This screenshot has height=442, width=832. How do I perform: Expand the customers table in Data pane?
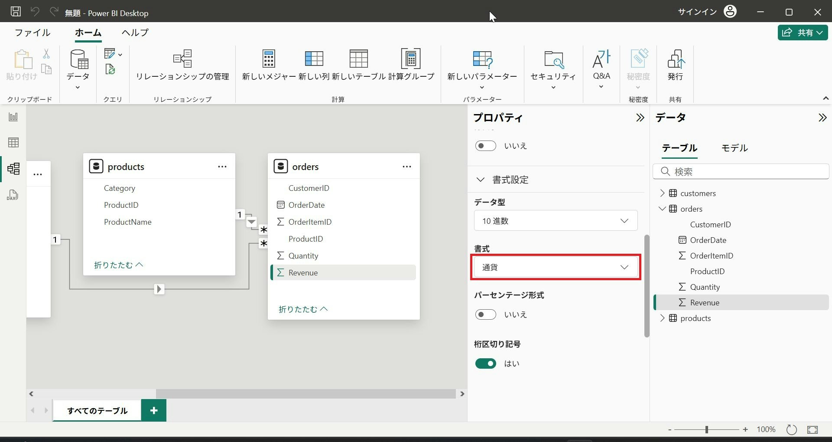[x=662, y=193]
